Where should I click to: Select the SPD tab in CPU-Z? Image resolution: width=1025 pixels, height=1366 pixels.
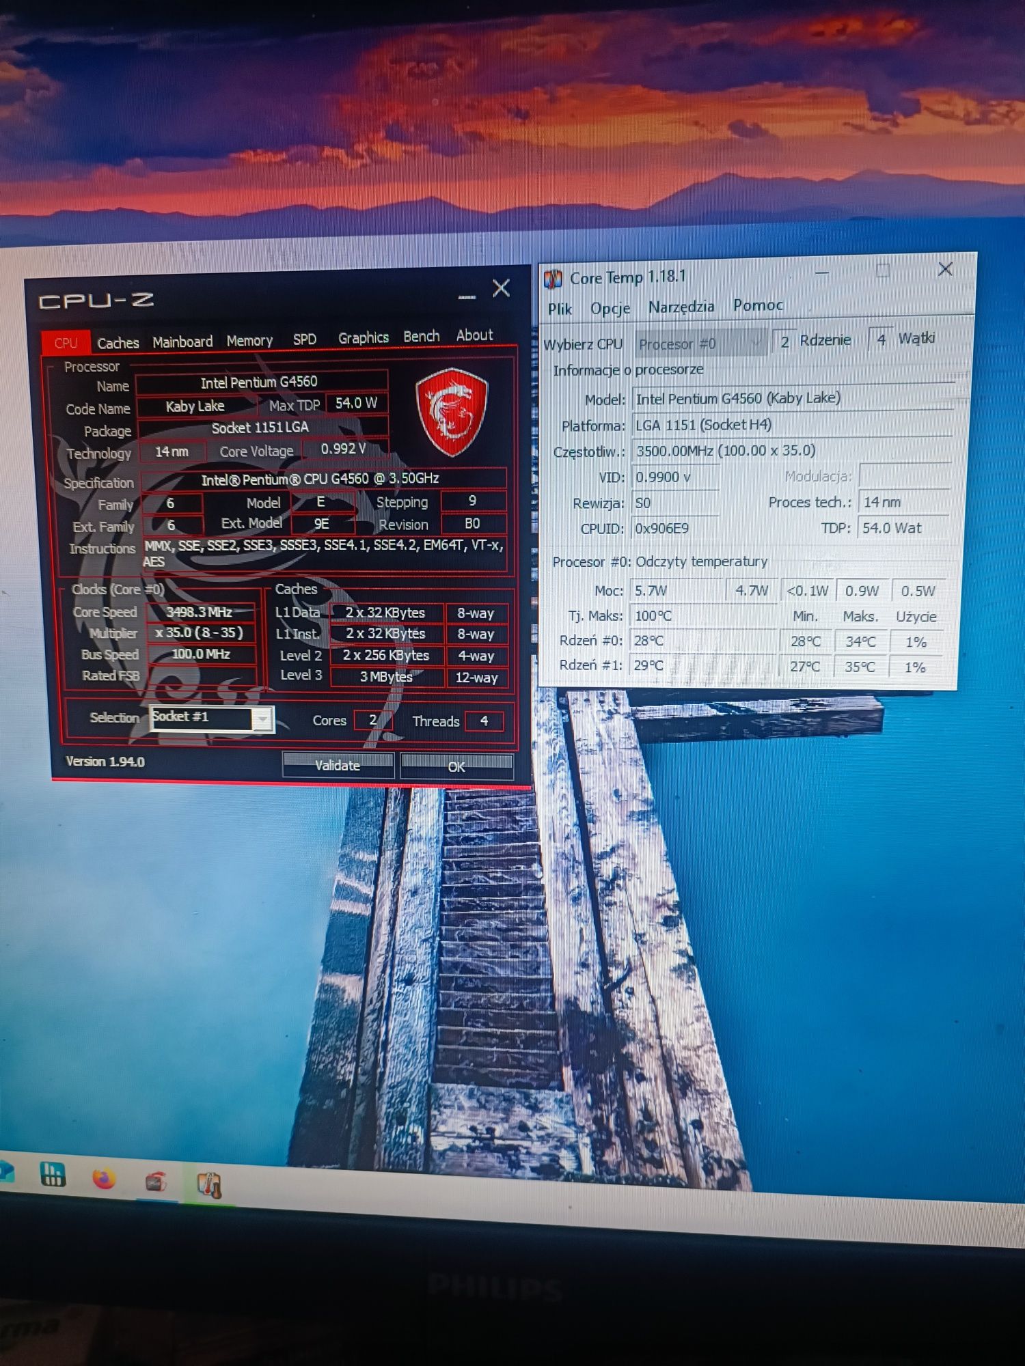305,339
